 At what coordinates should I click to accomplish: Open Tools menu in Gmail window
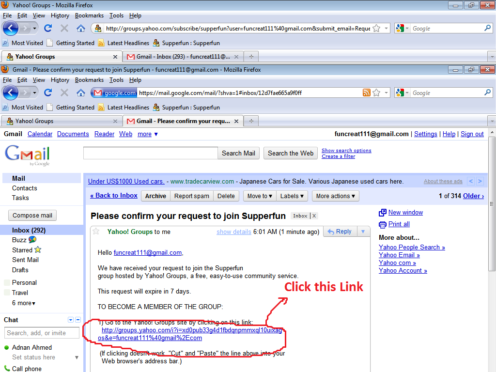pos(116,80)
